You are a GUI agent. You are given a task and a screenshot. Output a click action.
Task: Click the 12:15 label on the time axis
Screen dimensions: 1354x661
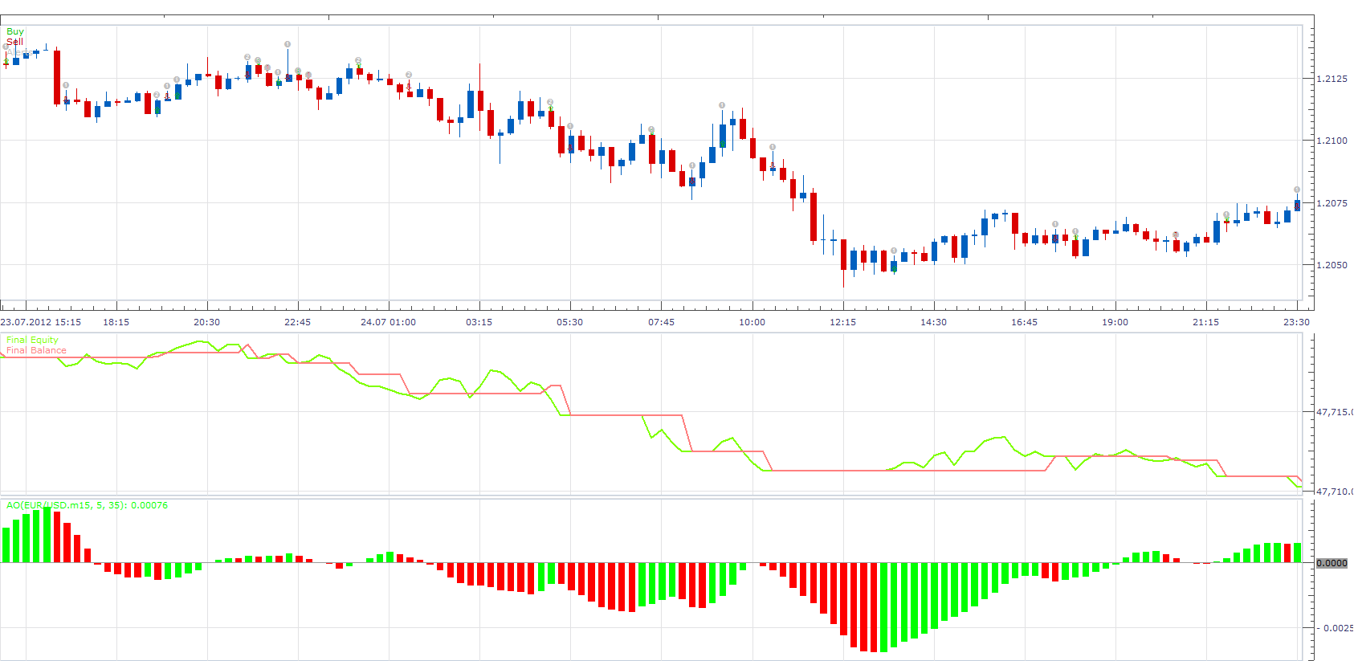pos(843,322)
